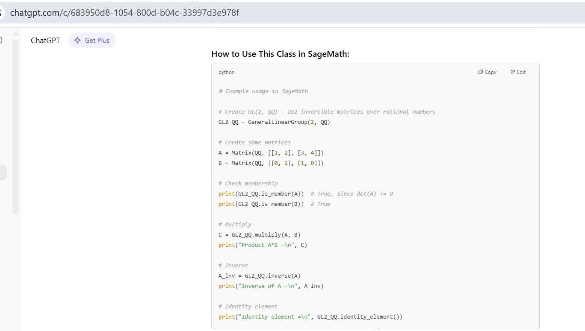
Task: Click the chatgpt.com address bar URL
Action: [124, 13]
